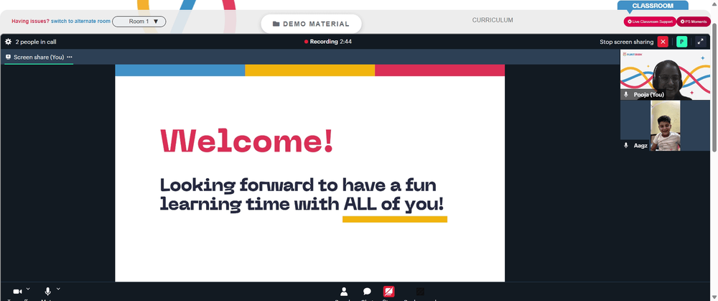Expand the microphone options chevron
This screenshot has height=301, width=718.
click(58, 289)
